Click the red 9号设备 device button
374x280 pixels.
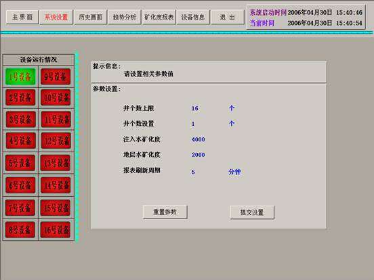(56, 76)
